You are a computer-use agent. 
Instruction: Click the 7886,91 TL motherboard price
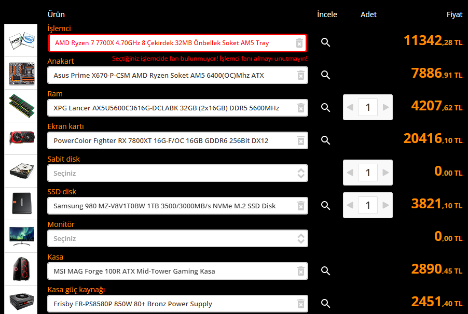click(437, 74)
